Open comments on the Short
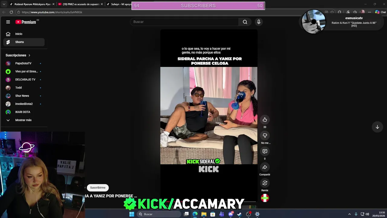Viewport: 387px width, 218px height. [x=265, y=151]
